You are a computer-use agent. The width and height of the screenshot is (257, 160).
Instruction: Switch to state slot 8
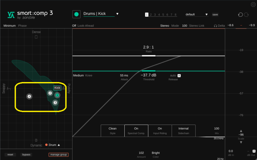point(176,14)
